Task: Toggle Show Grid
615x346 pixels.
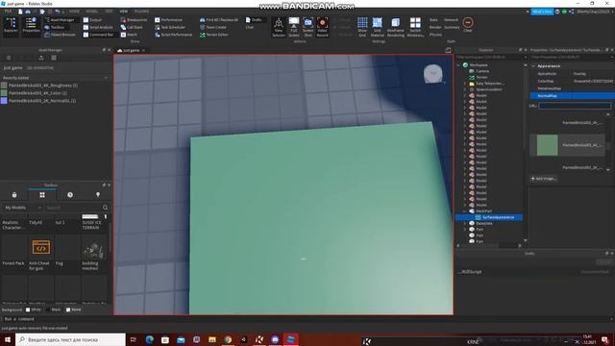Action: pyautogui.click(x=362, y=27)
